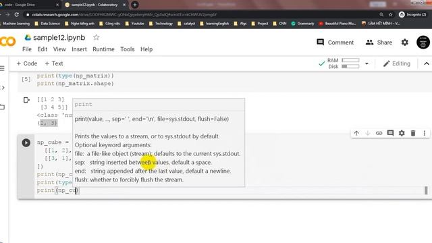Click the browser address bar
This screenshot has width=432, height=243.
[x=201, y=15]
